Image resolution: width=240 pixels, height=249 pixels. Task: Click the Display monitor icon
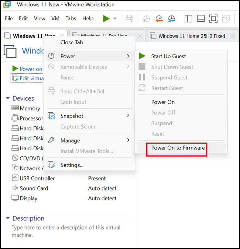15,198
